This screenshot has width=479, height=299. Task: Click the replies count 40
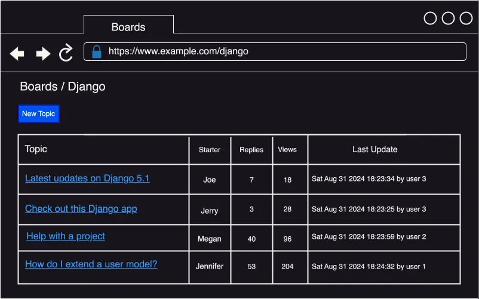(x=251, y=239)
